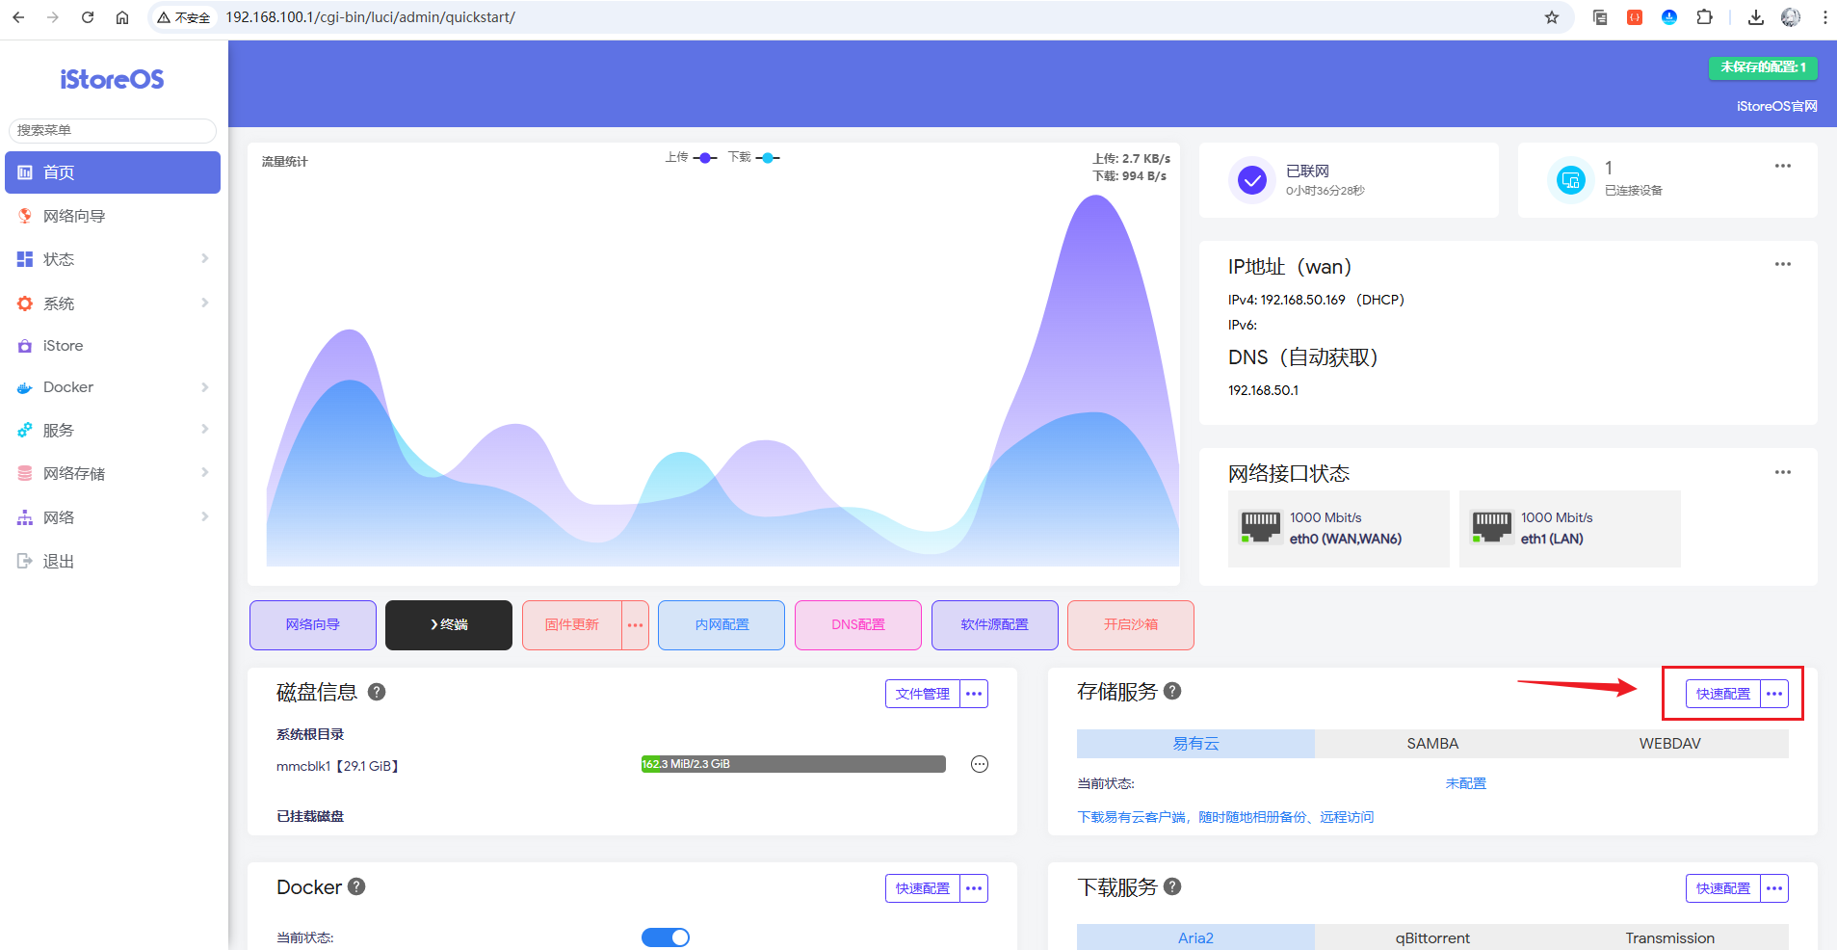Click the 软件源配置 button
The height and width of the screenshot is (950, 1837).
(995, 625)
